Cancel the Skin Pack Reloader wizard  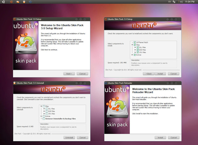point(174,138)
